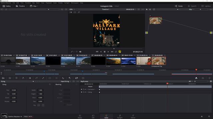This screenshot has width=213, height=119.
Task: Select the node editor pan hand tool
Action: 150,10
